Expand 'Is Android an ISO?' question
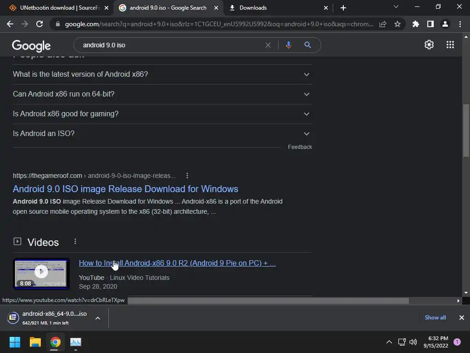 tap(162, 134)
